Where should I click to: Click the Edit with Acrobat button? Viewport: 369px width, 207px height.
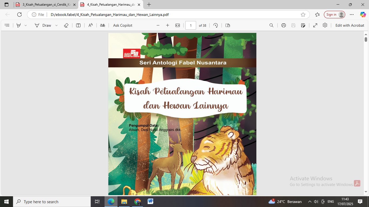(x=350, y=25)
